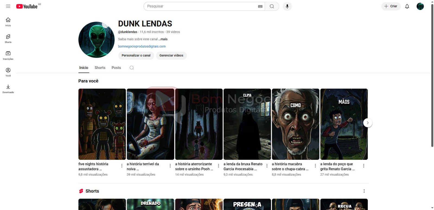Open options for ursinho Pooh video

click(219, 166)
